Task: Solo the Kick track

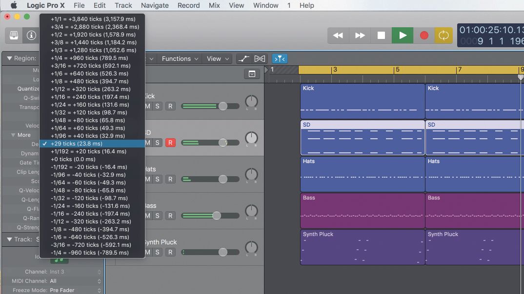Action: [158, 106]
